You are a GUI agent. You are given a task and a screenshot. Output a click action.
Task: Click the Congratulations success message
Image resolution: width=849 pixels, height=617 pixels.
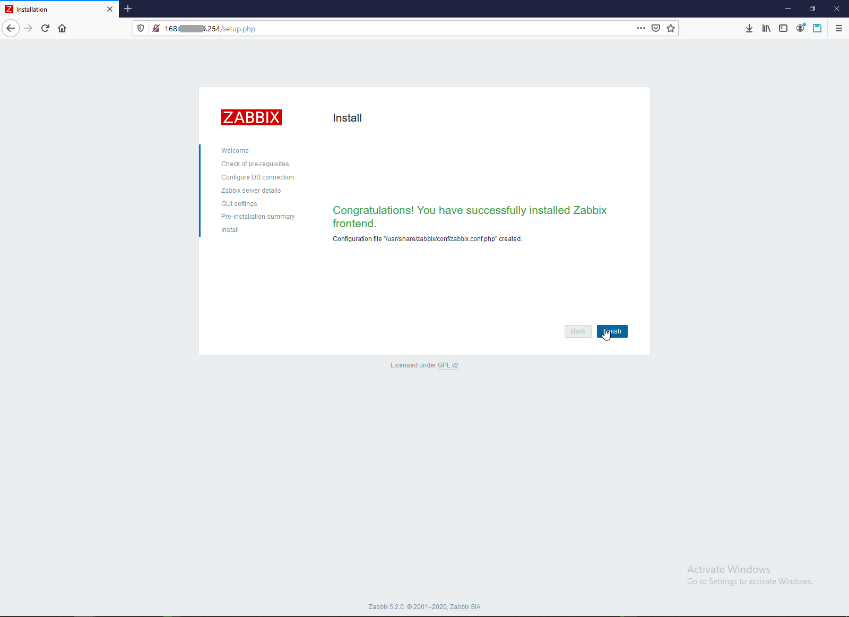tap(470, 217)
